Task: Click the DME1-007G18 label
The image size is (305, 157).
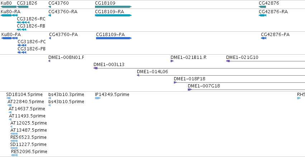Action: 204,86
